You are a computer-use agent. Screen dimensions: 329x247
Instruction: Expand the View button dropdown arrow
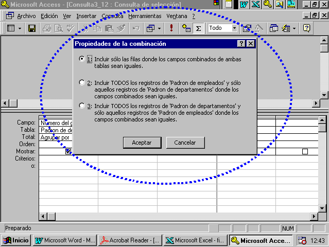pos(20,28)
